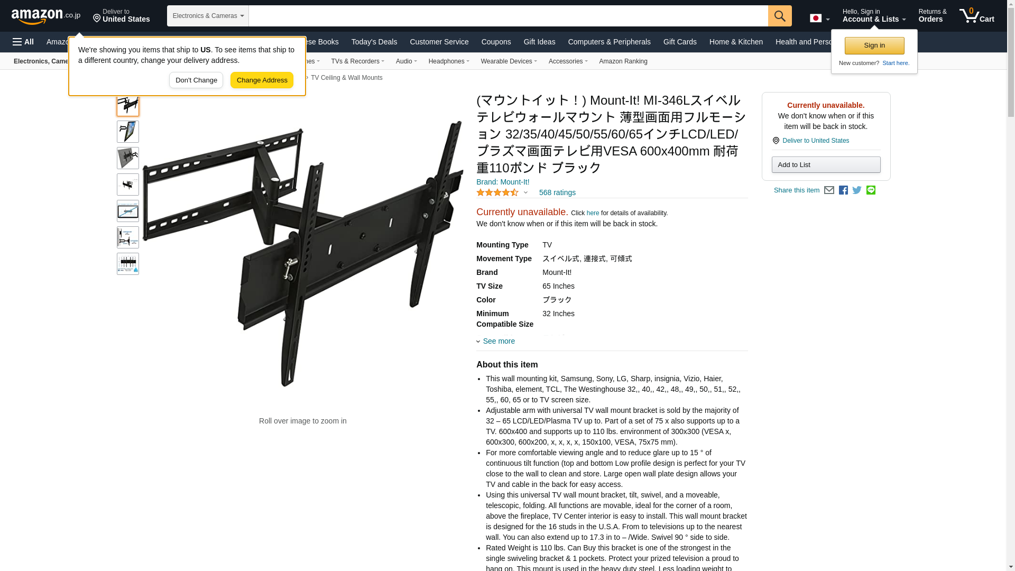Viewport: 1015px width, 571px height.
Task: Focus the Amazon search input field
Action: (x=508, y=16)
